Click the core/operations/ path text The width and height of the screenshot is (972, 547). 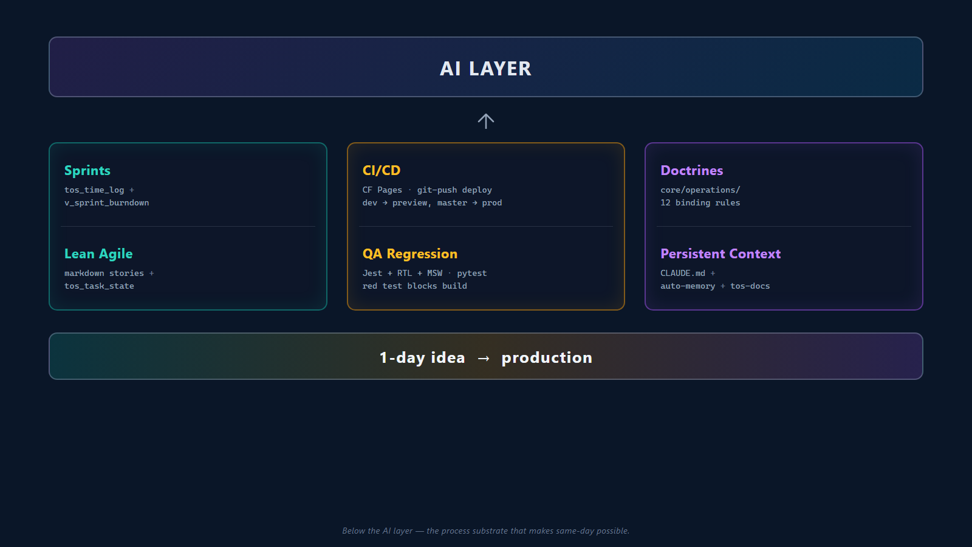700,190
